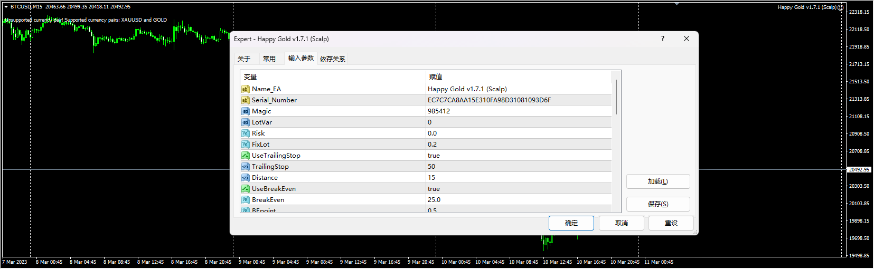The width and height of the screenshot is (874, 269).
Task: Select the LotVar variable name
Action: [x=262, y=122]
